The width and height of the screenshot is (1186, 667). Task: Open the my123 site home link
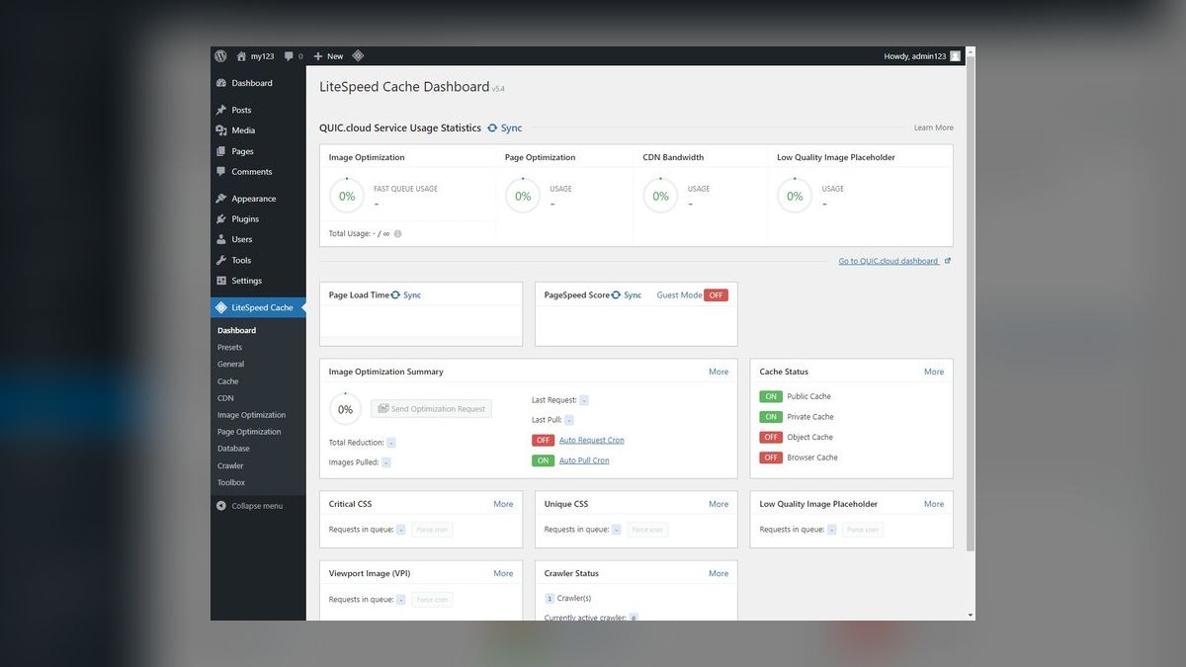coord(255,56)
